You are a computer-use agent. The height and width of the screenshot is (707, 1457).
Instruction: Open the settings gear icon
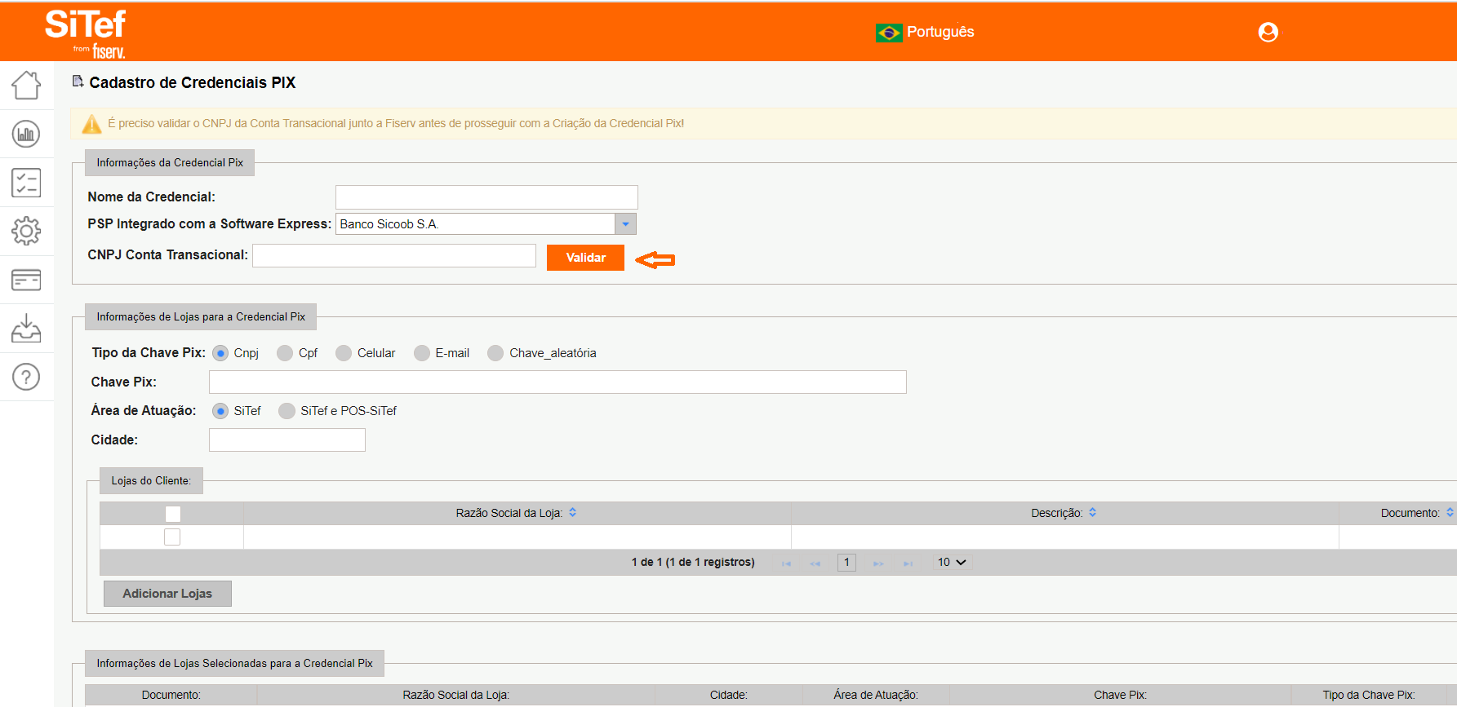[26, 231]
